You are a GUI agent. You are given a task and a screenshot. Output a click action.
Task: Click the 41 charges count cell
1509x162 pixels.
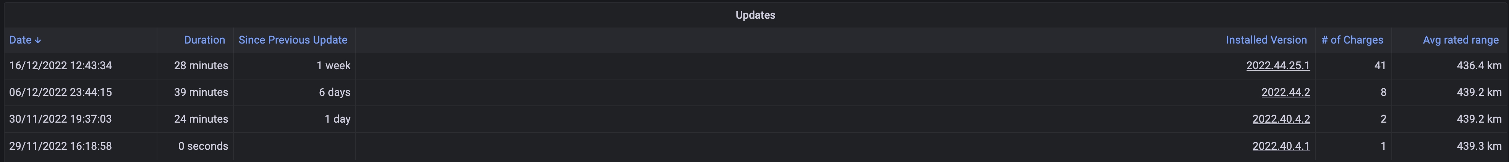coord(1379,65)
